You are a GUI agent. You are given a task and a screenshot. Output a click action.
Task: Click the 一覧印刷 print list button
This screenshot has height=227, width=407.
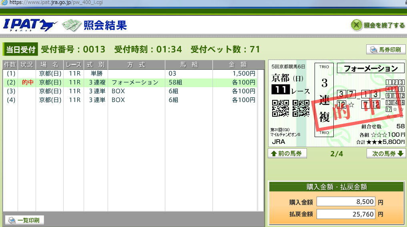(24, 220)
